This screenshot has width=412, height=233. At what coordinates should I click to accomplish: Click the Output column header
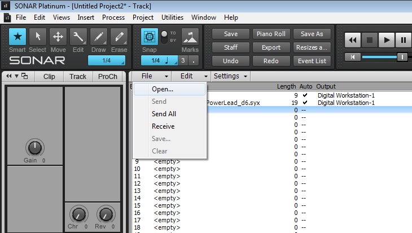(x=326, y=86)
